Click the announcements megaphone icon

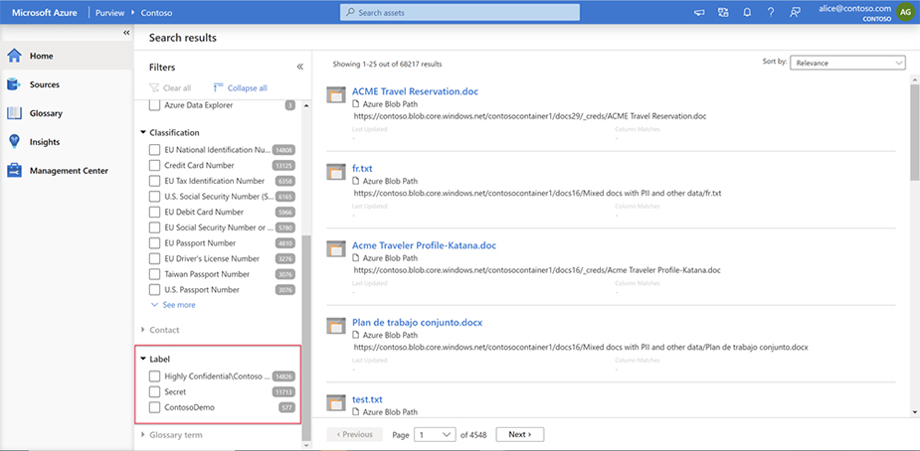(x=699, y=12)
